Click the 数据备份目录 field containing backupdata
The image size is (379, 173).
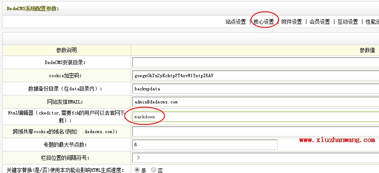click(255, 89)
